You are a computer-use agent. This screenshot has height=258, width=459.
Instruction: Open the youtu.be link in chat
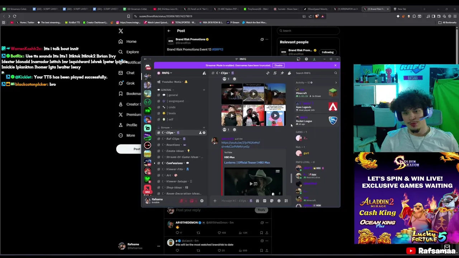(240, 145)
